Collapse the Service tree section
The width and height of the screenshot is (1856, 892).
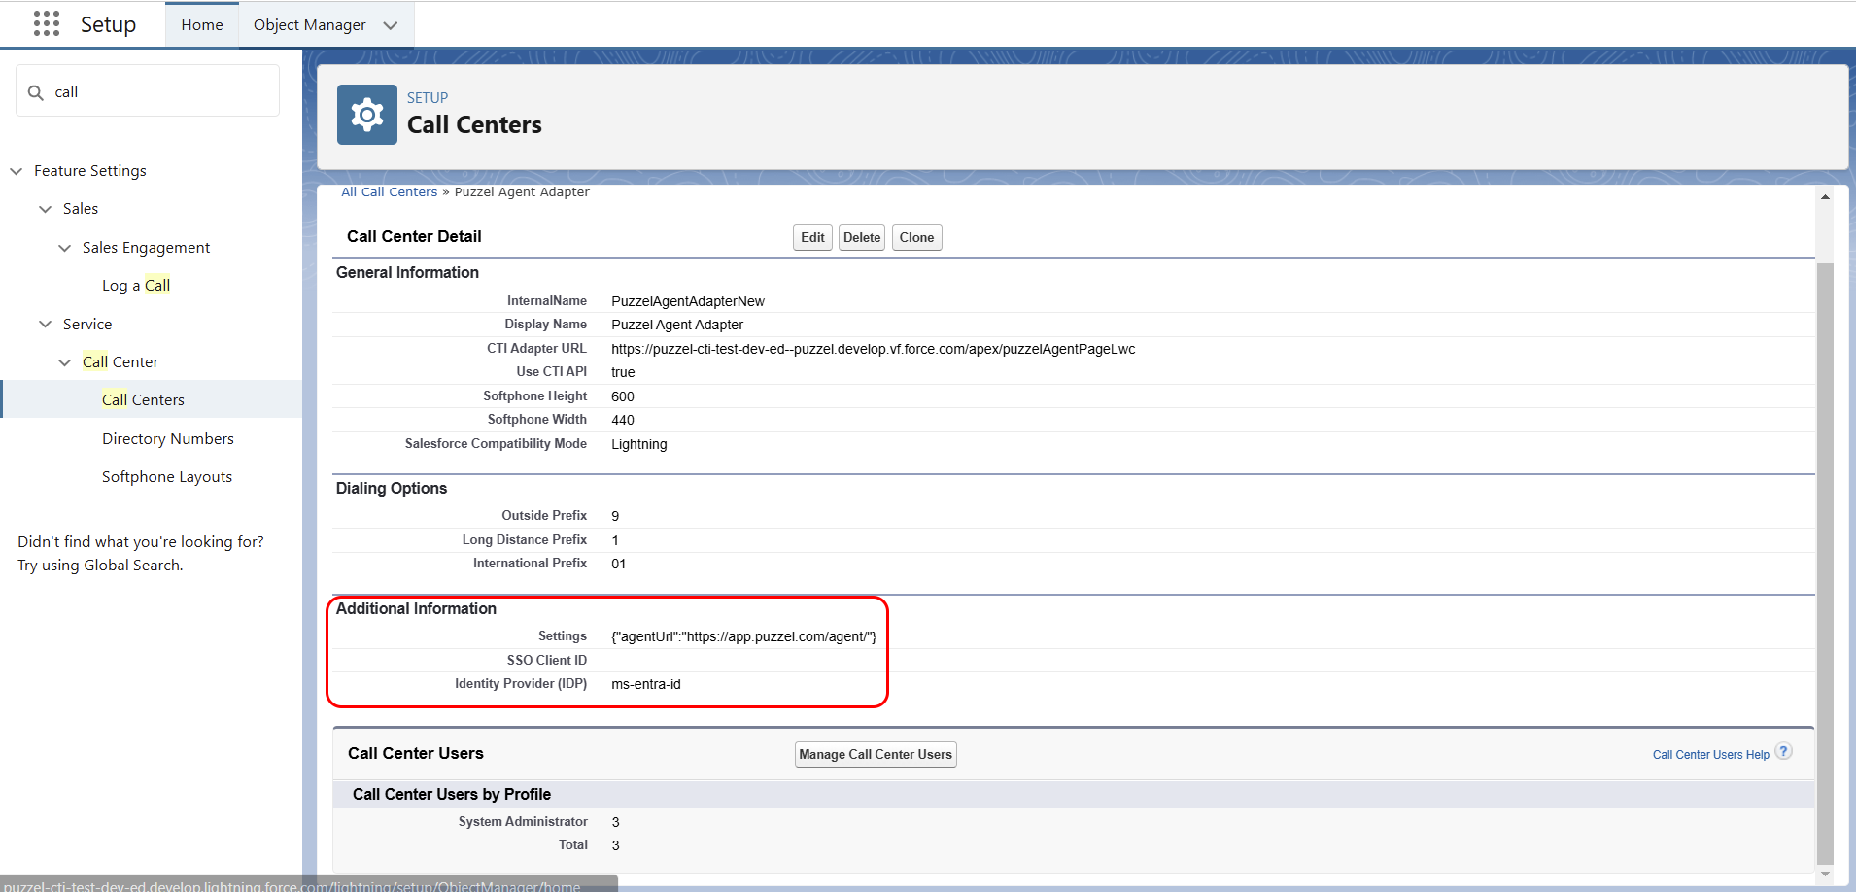pos(45,324)
